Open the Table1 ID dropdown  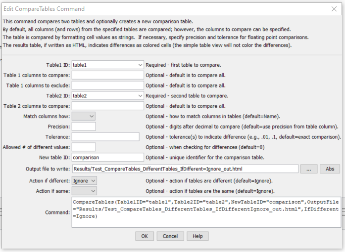pos(107,65)
